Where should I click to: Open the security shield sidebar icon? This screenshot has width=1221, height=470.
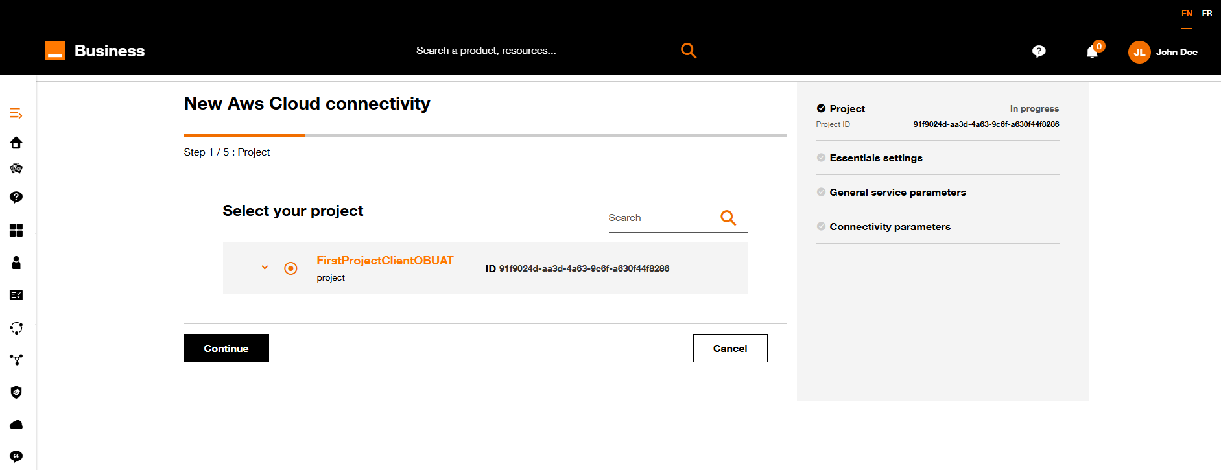[16, 392]
